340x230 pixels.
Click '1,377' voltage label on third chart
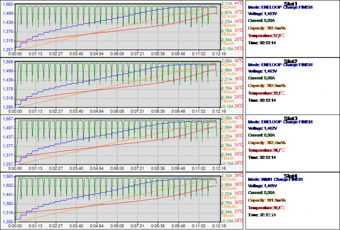[7, 146]
